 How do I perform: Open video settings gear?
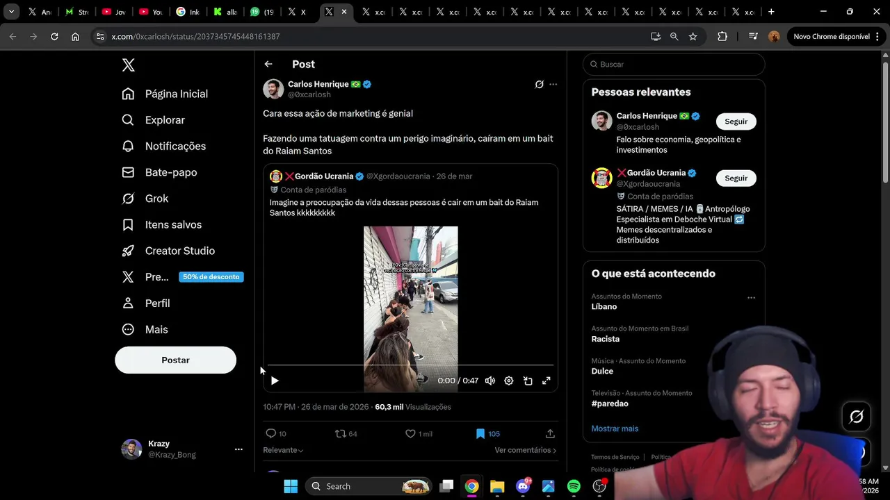click(x=509, y=381)
